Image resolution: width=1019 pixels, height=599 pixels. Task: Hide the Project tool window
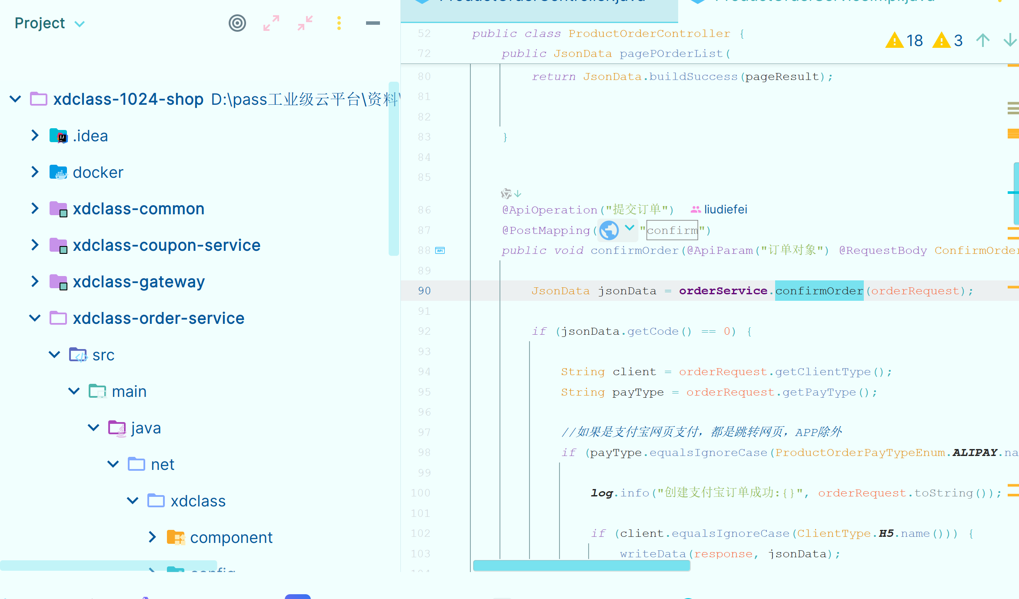click(x=373, y=23)
